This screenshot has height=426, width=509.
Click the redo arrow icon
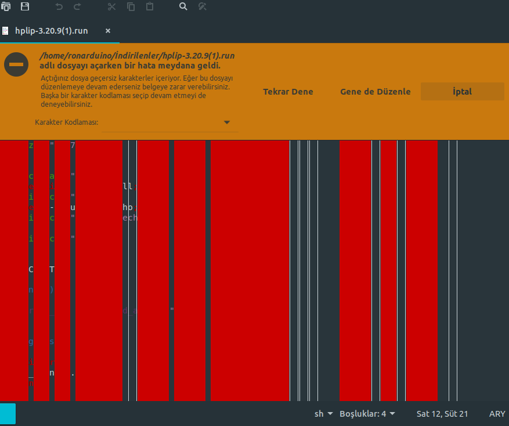pos(77,6)
